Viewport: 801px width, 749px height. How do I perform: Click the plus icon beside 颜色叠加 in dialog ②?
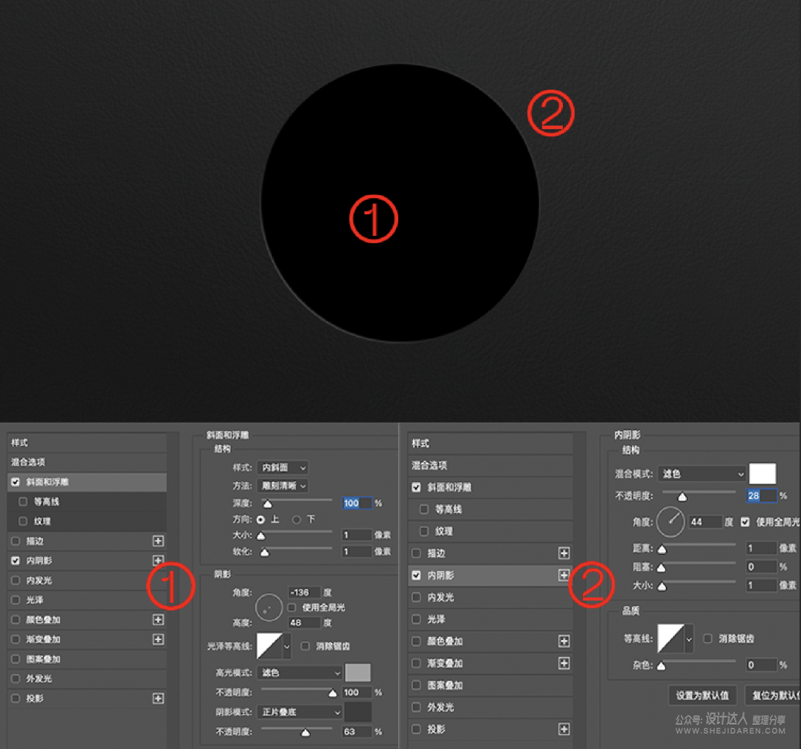564,641
